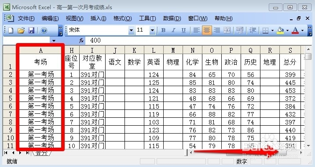Select column H header
The image size is (315, 167).
click(72, 50)
